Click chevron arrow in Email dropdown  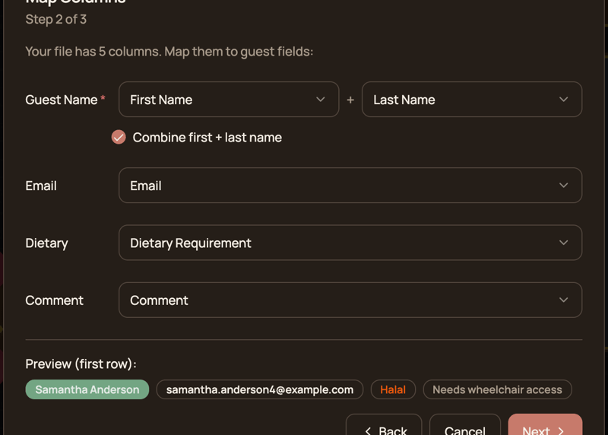[x=563, y=186]
